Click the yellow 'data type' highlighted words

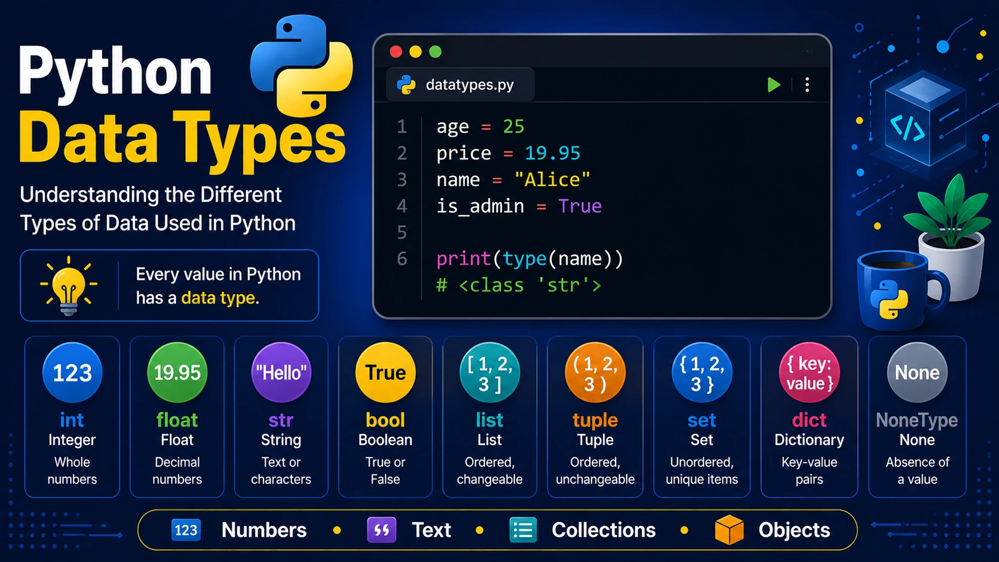pyautogui.click(x=218, y=298)
